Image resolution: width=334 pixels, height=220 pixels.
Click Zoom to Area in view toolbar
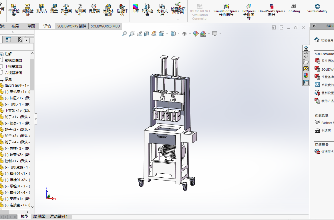(x=132, y=34)
